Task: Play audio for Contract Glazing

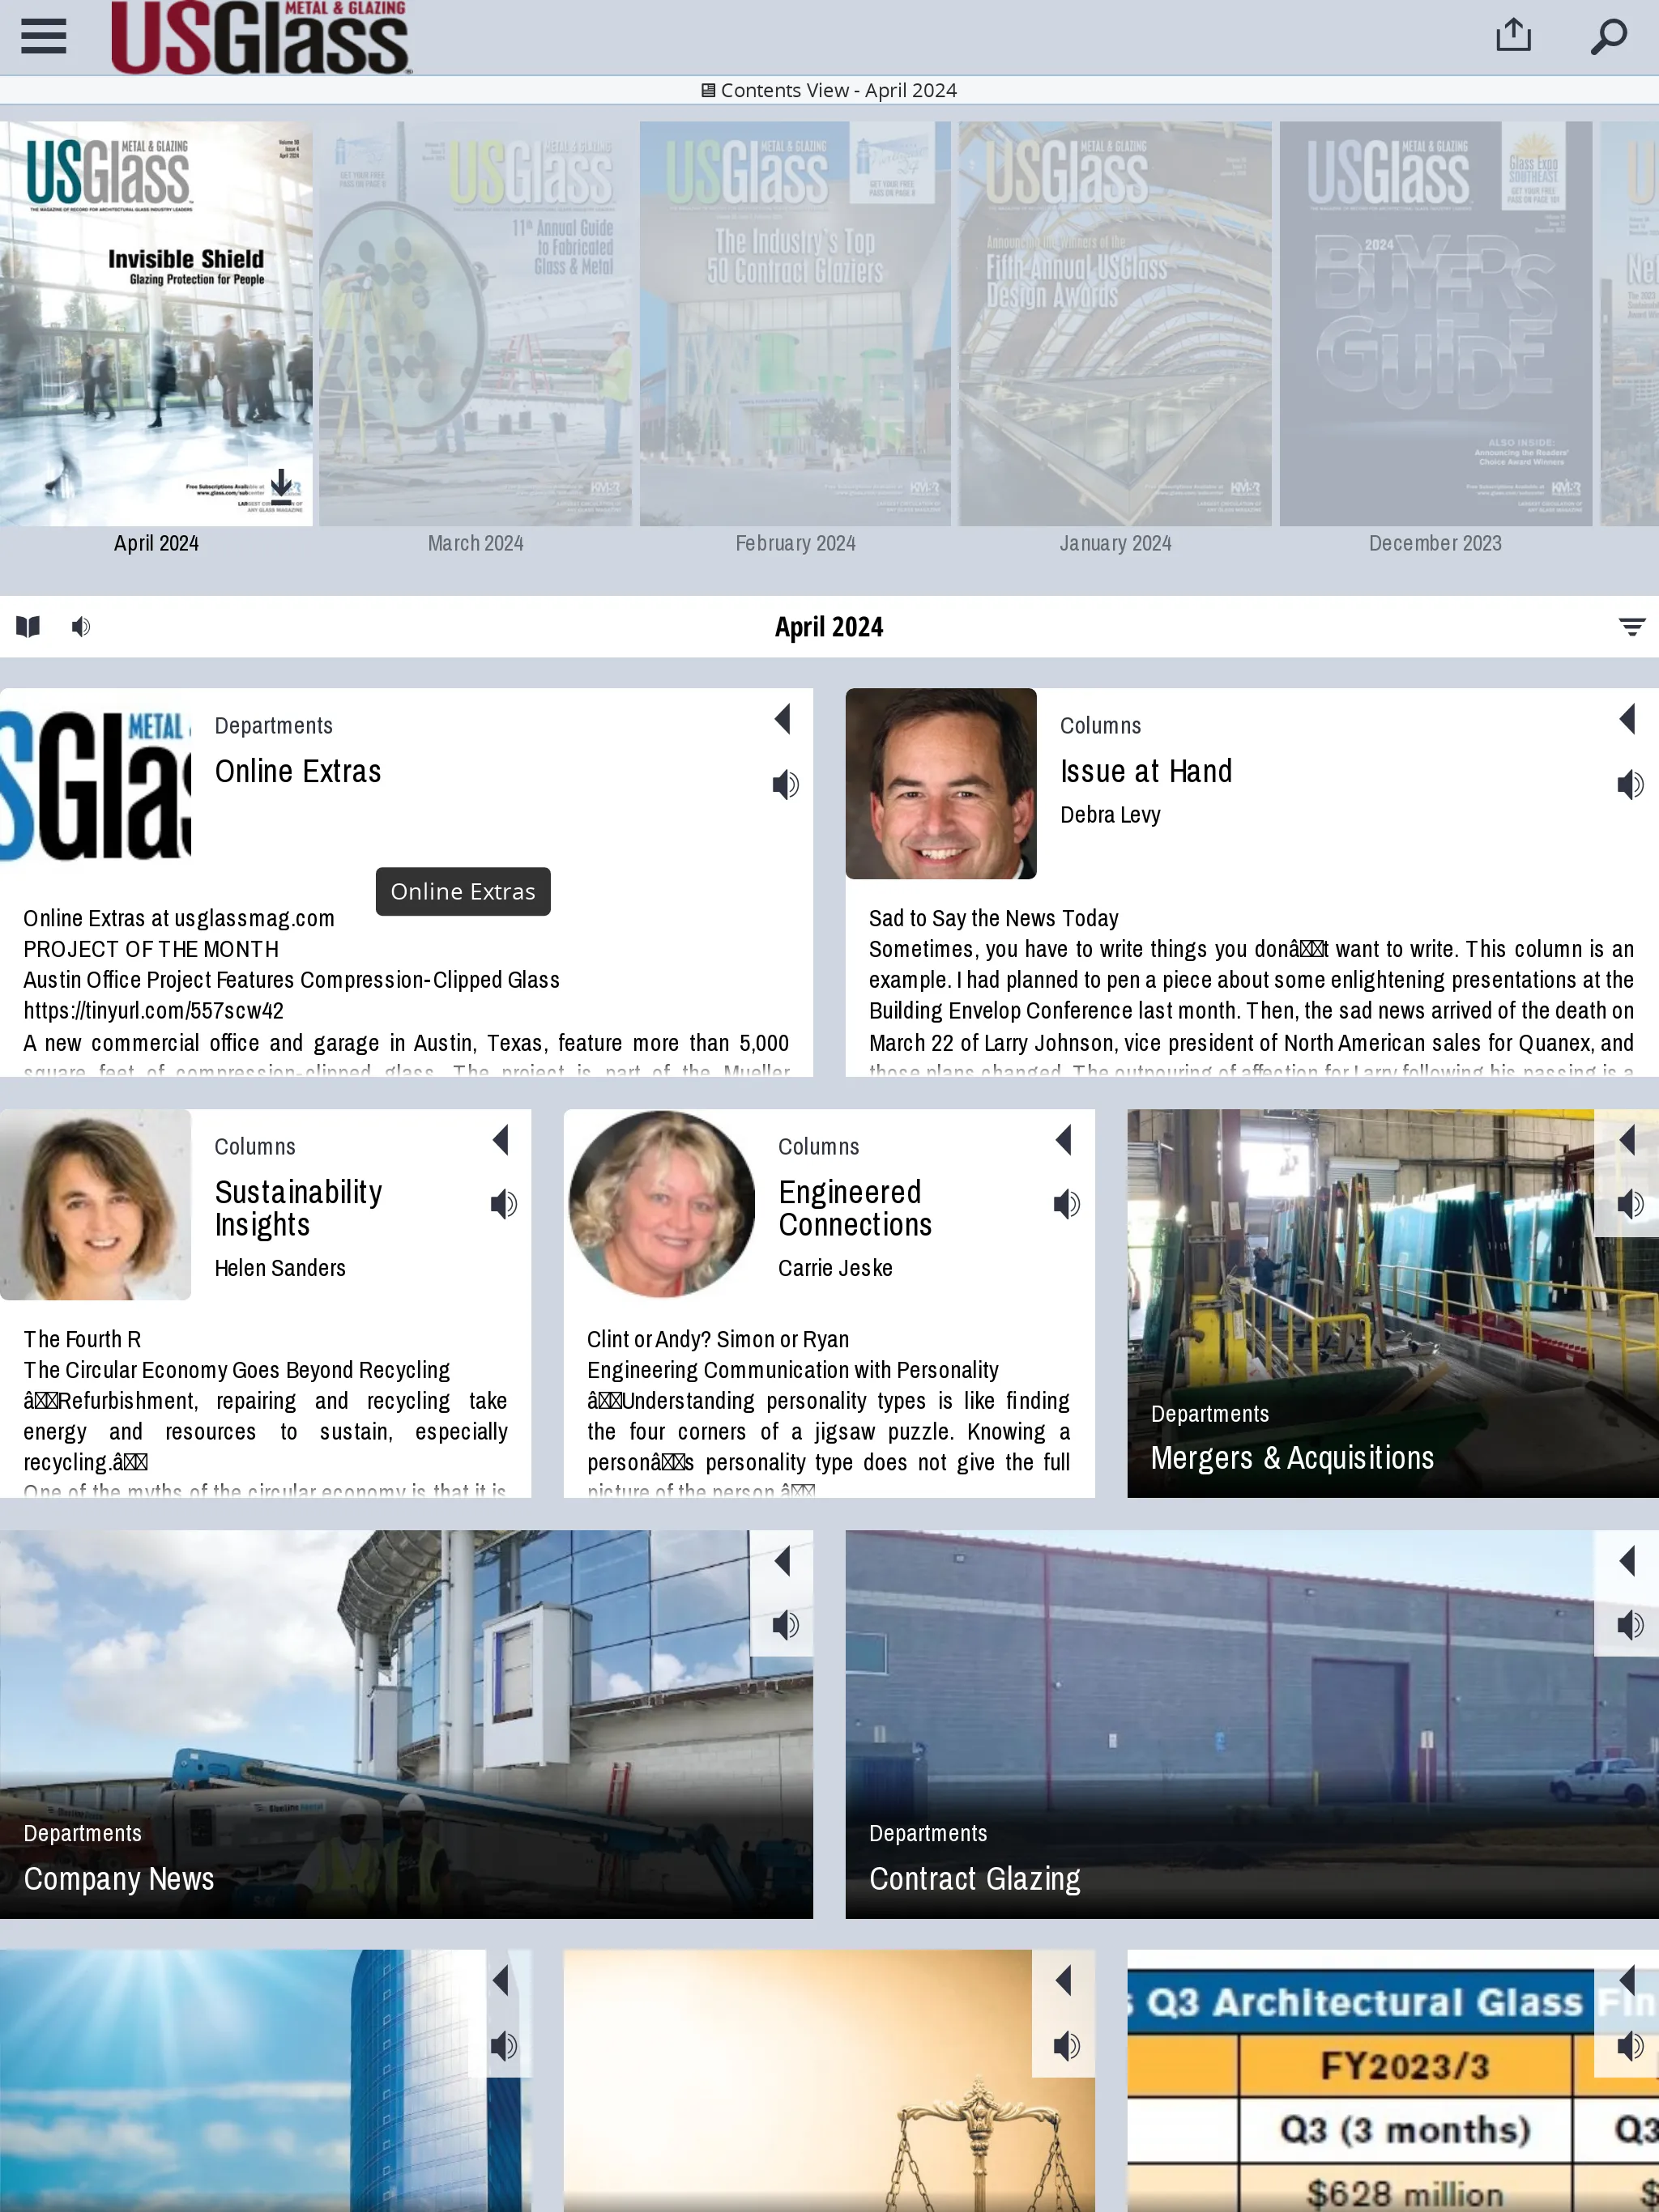Action: 1630,1625
